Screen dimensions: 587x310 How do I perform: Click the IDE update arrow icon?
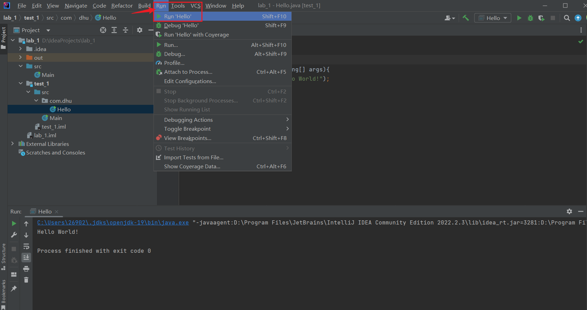coord(578,18)
